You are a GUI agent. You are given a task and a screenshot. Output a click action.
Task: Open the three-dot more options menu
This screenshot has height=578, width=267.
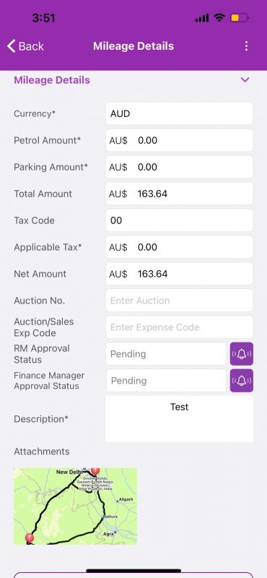[x=246, y=46]
